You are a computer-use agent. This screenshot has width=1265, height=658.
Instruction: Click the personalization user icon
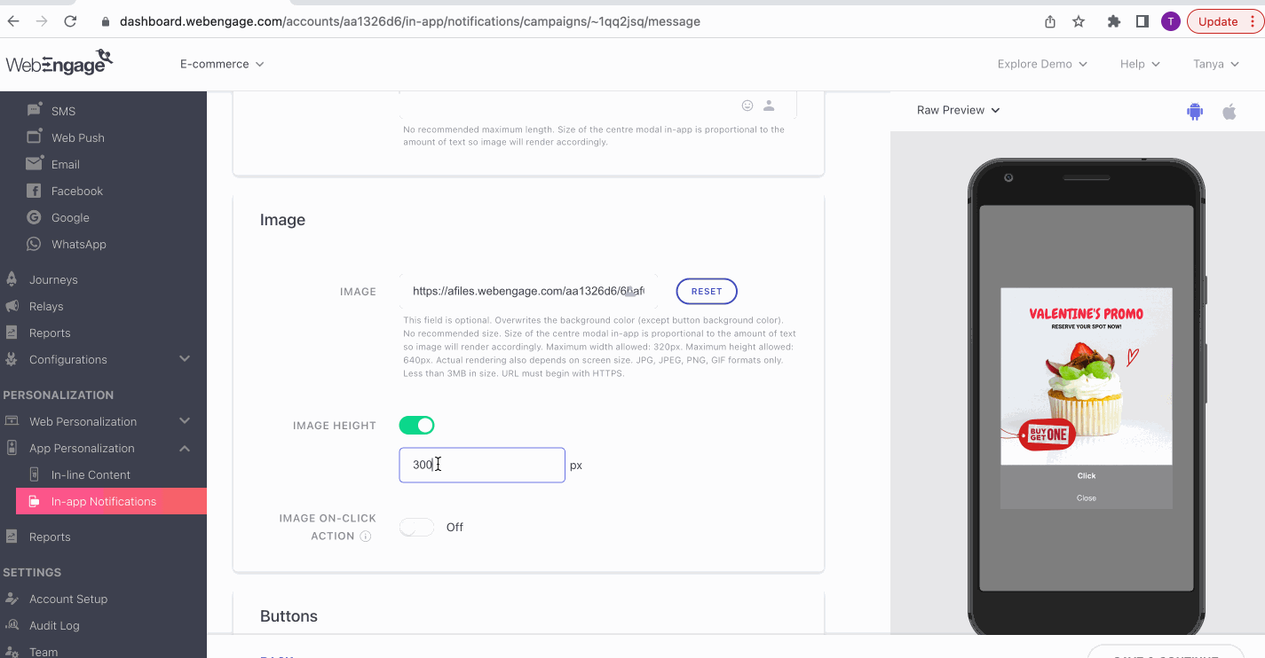click(x=769, y=106)
